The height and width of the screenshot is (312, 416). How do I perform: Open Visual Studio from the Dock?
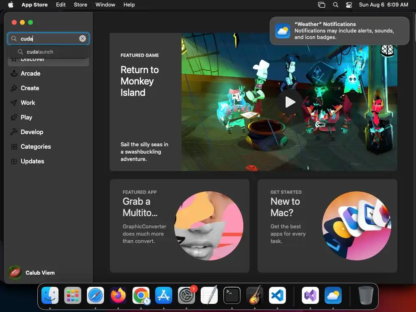(x=310, y=295)
